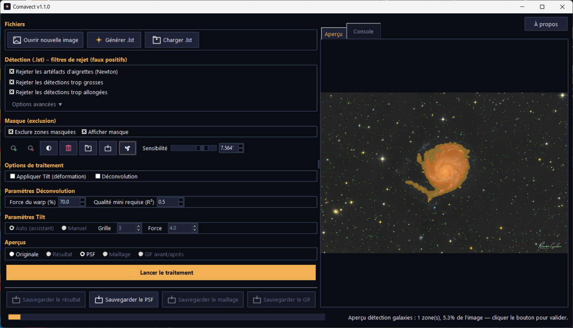Invert the mask with the half-circle icon
The height and width of the screenshot is (328, 573).
click(x=49, y=148)
